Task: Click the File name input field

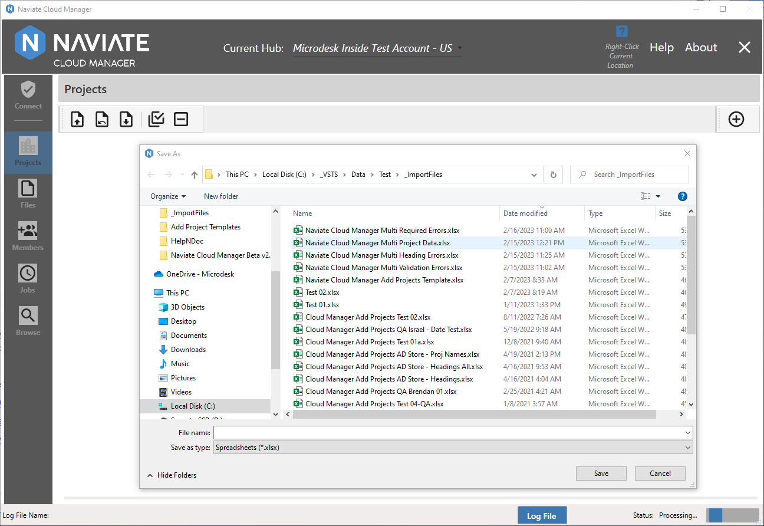Action: [x=449, y=433]
